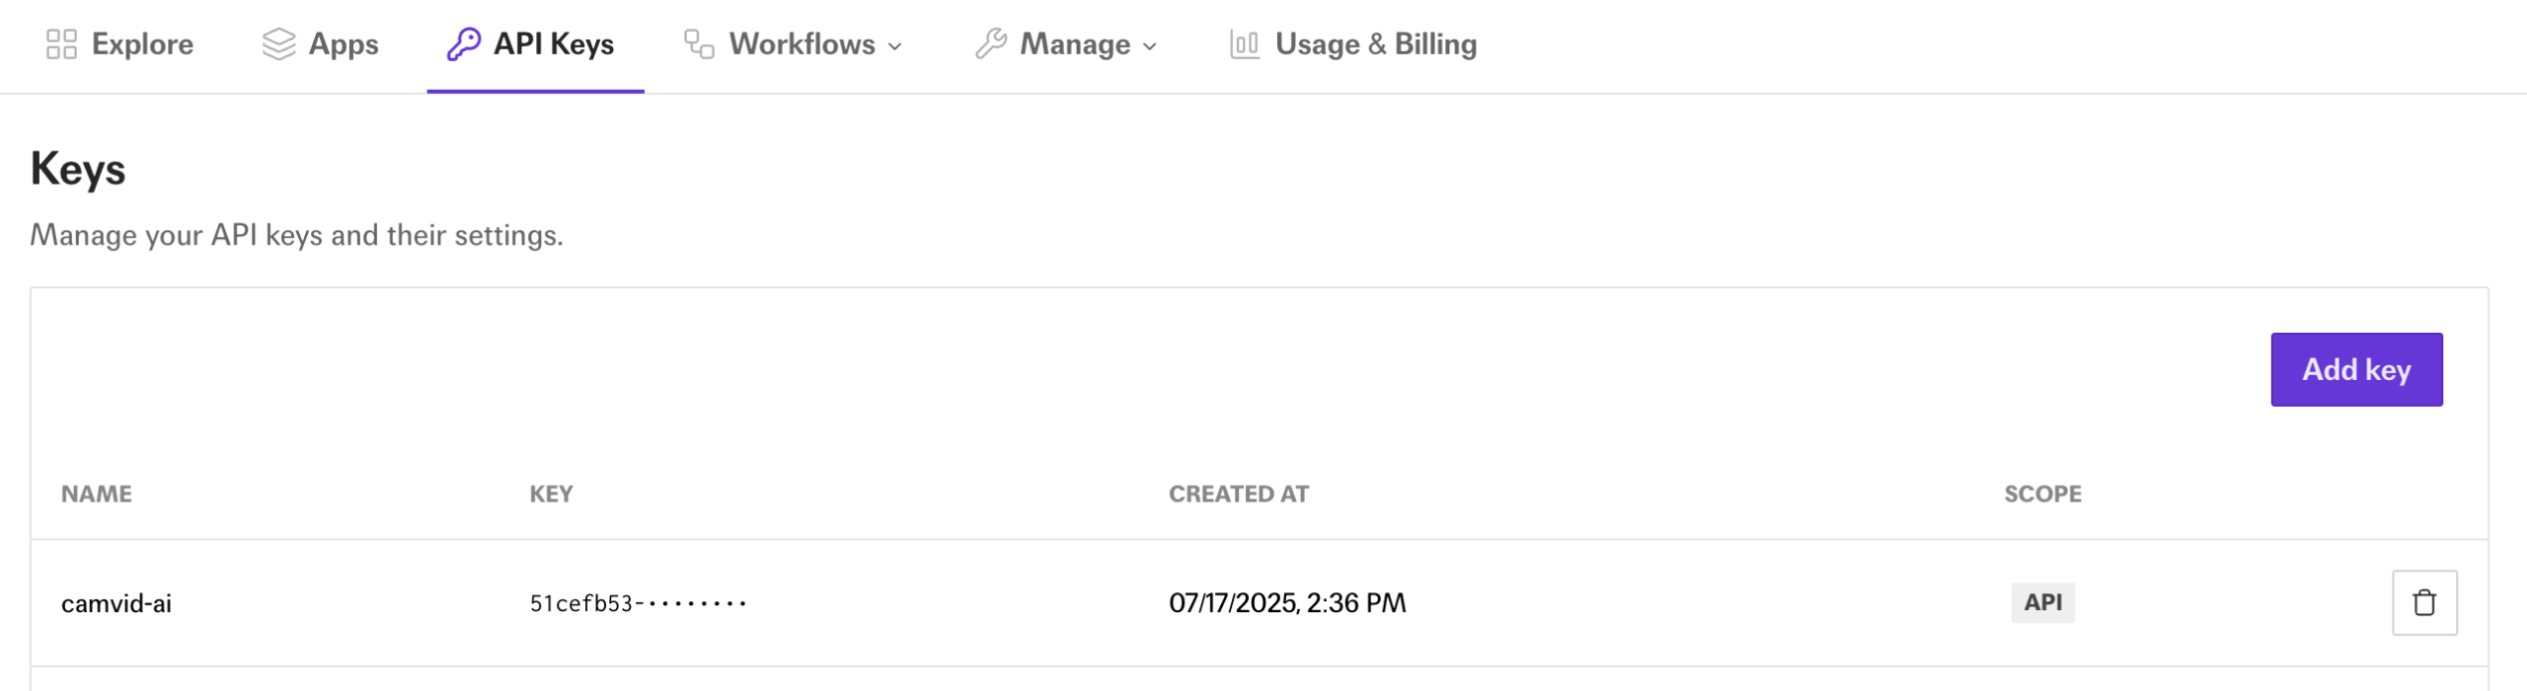
Task: Click the NAME column header
Action: pyautogui.click(x=97, y=494)
